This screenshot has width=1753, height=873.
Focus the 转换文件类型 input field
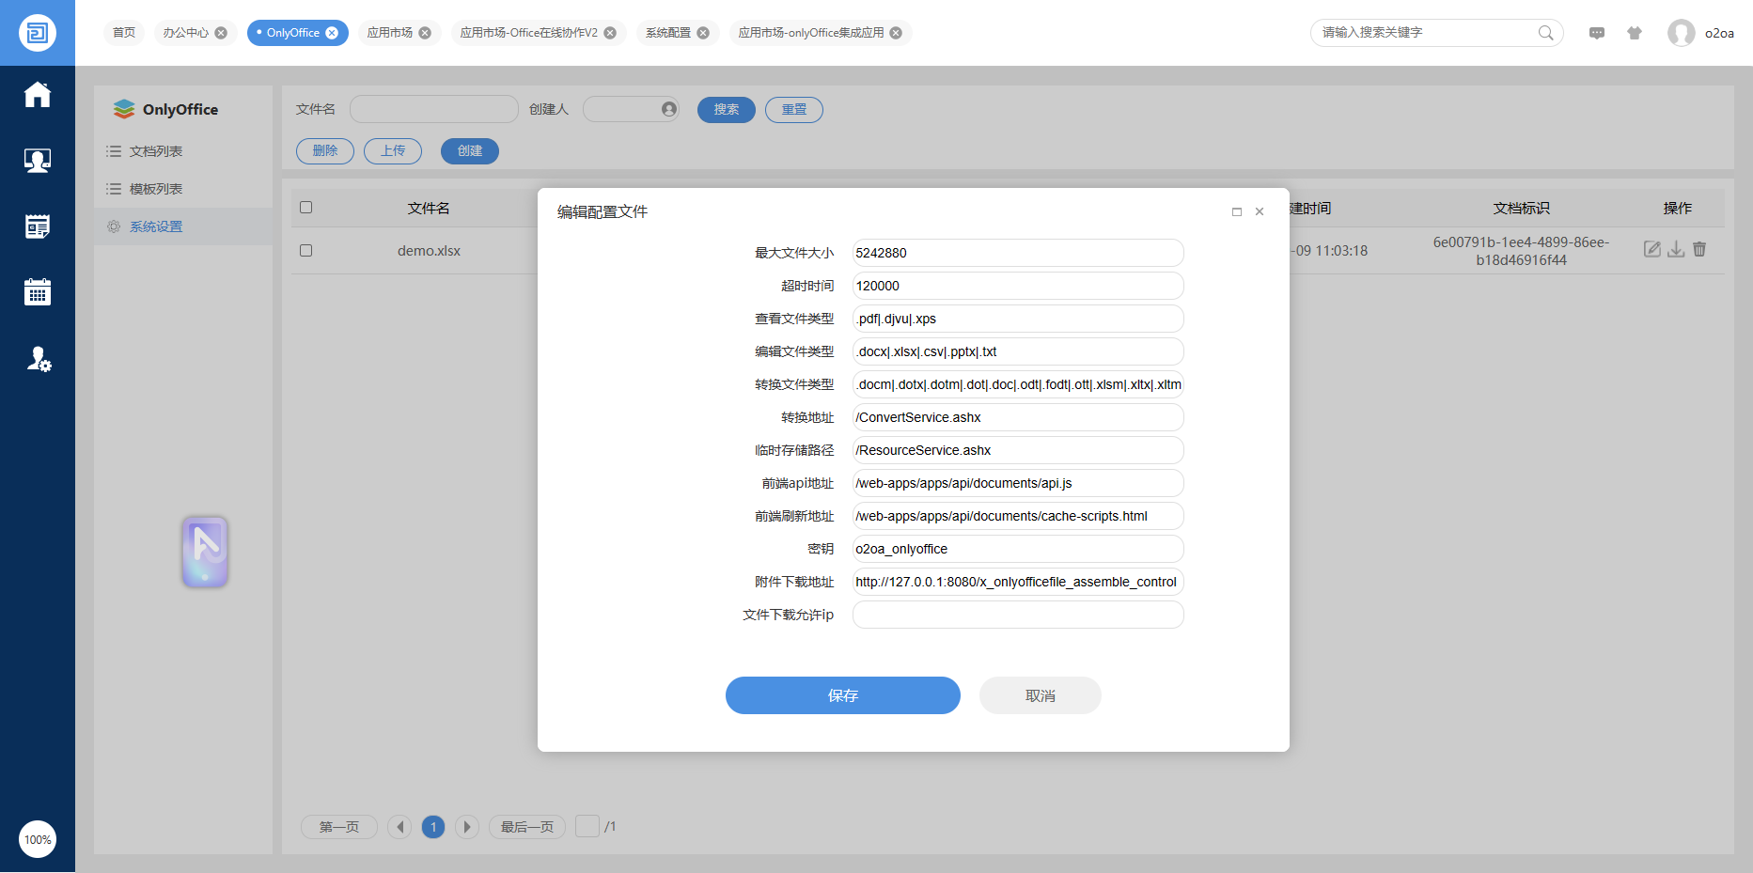(x=1018, y=384)
